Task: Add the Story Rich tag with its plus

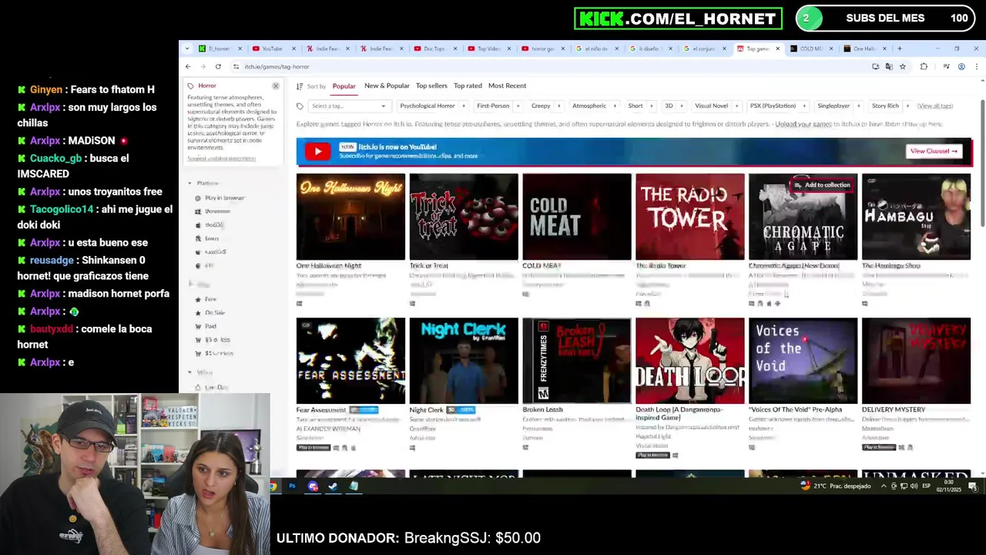Action: tap(907, 106)
